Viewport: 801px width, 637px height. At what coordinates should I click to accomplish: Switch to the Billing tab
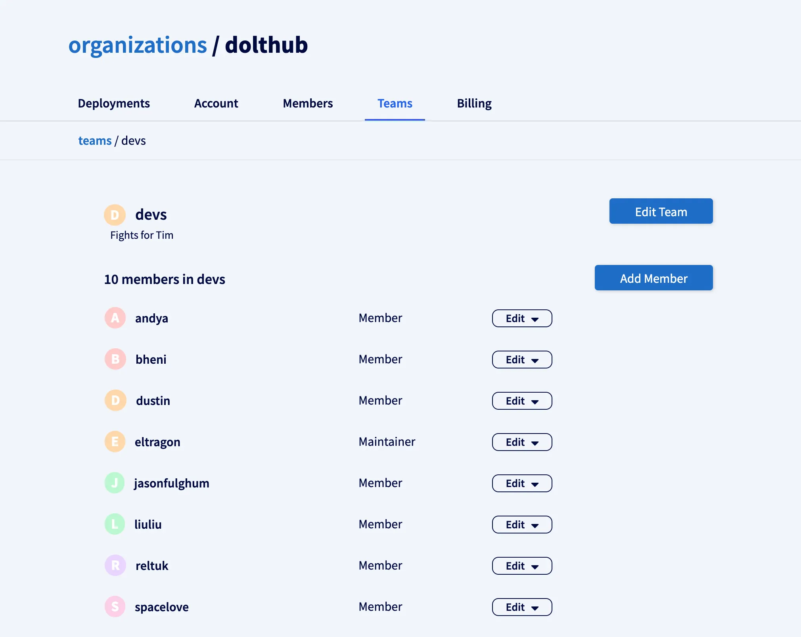[x=474, y=103]
